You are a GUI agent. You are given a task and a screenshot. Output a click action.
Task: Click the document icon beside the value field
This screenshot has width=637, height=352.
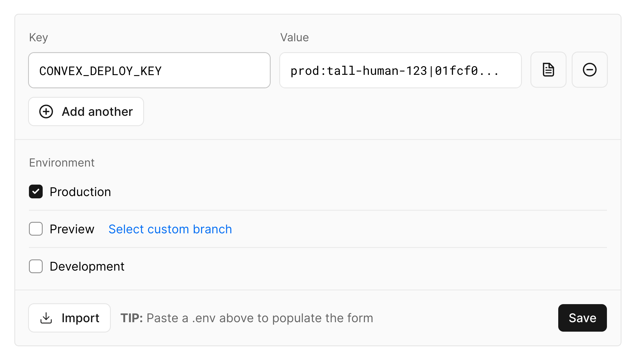pyautogui.click(x=548, y=70)
